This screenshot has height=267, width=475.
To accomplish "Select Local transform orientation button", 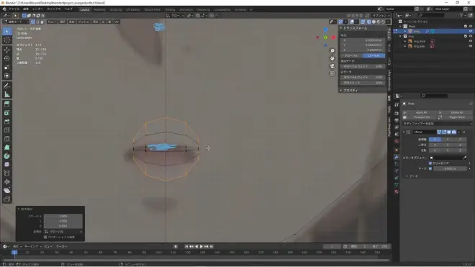I will (x=374, y=55).
